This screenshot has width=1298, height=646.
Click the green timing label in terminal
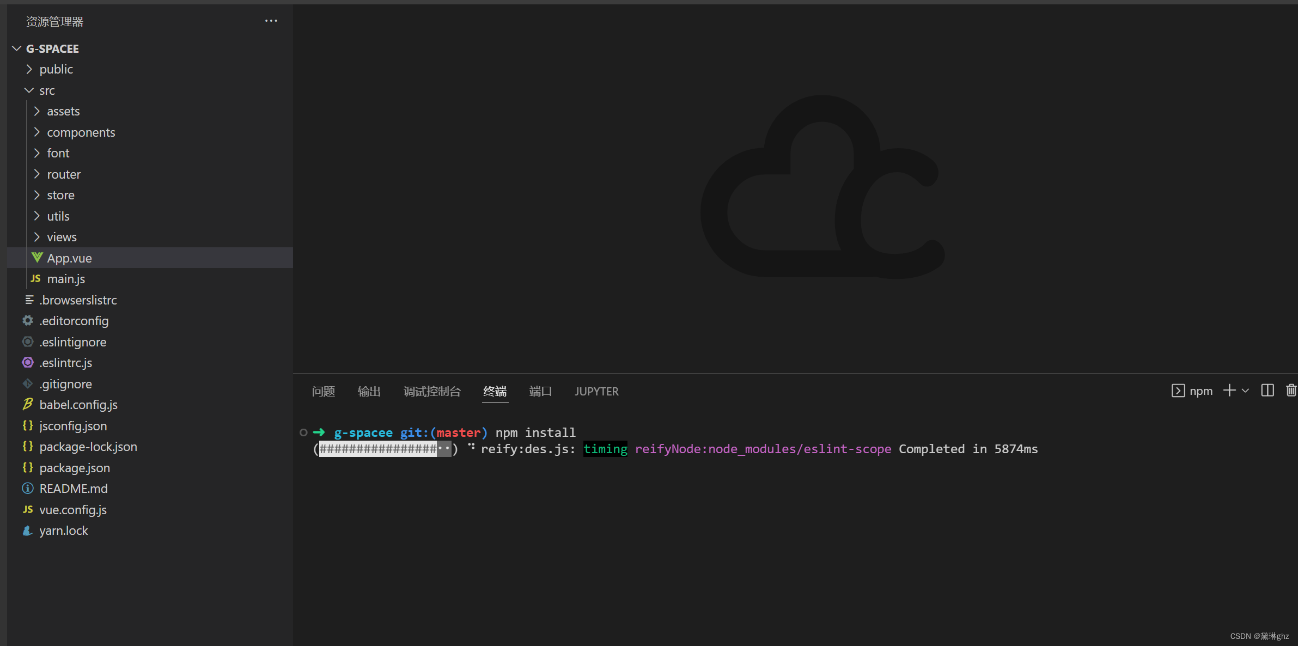(x=605, y=449)
